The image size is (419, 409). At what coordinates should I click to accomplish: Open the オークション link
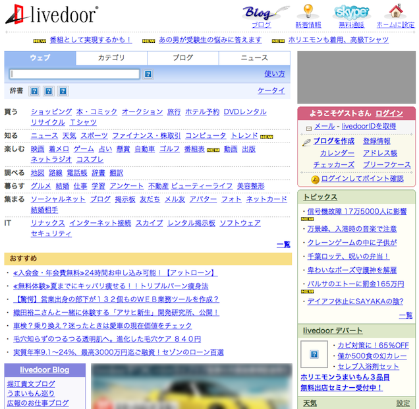click(x=142, y=111)
